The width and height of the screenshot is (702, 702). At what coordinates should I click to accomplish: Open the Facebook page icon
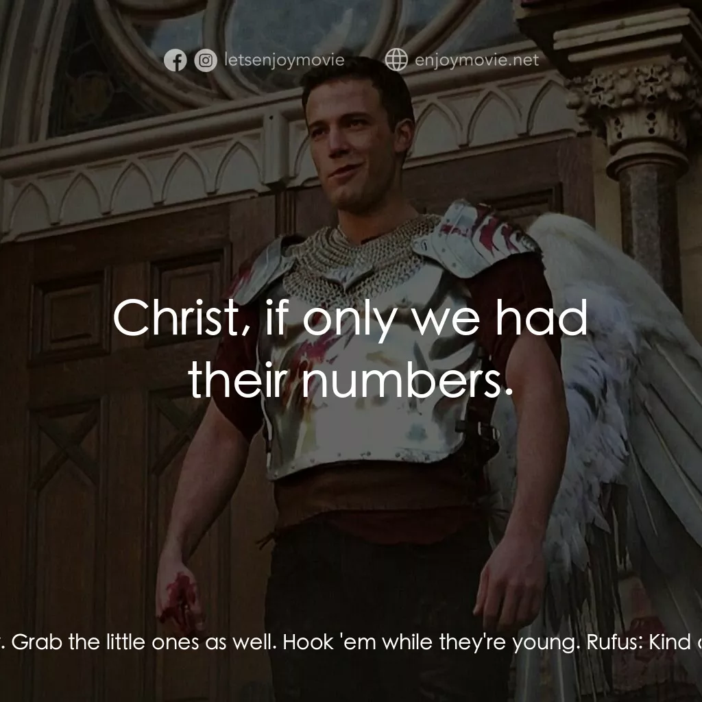[x=175, y=60]
